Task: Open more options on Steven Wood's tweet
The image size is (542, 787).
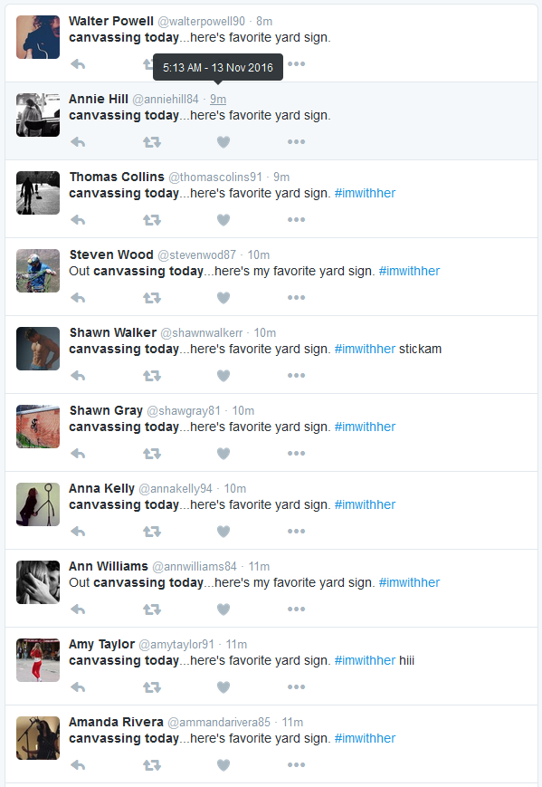Action: point(296,298)
